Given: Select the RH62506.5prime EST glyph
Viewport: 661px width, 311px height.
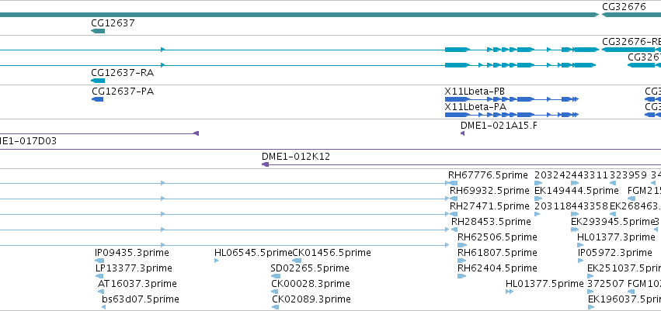Looking at the screenshot, I should pyautogui.click(x=462, y=245).
